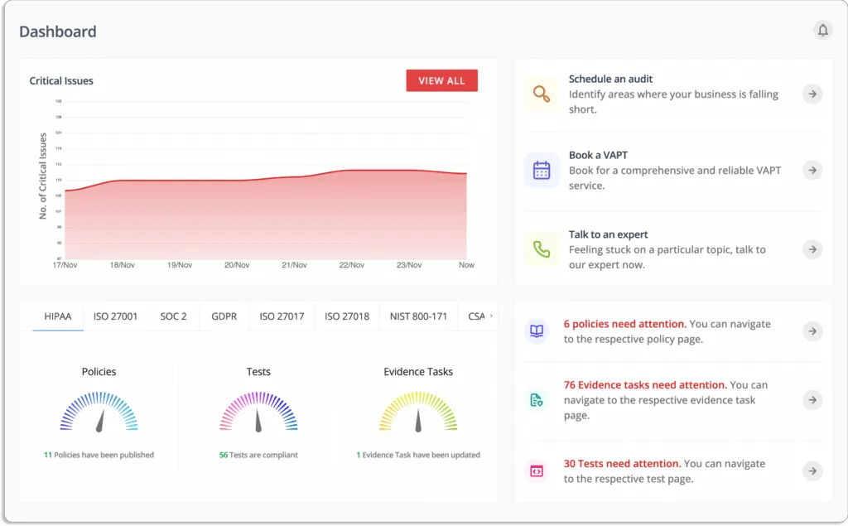Click the clipboard icon beside Evidence tasks alert
Screen dimensions: 848x526
[537, 399]
